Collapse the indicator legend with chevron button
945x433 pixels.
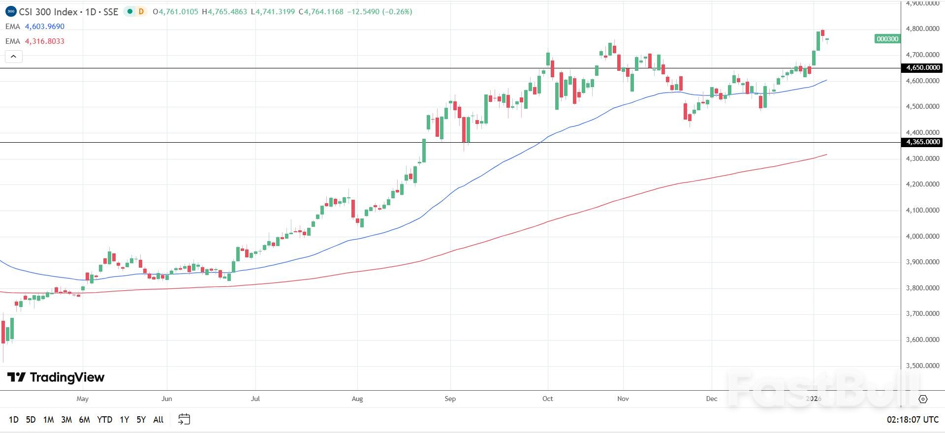point(14,57)
